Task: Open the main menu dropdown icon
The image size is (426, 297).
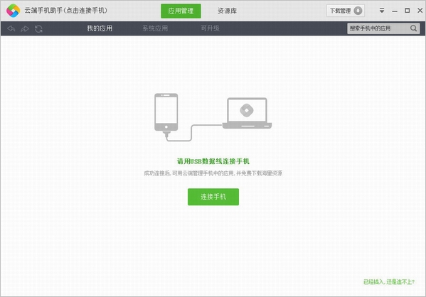Action: [x=382, y=11]
